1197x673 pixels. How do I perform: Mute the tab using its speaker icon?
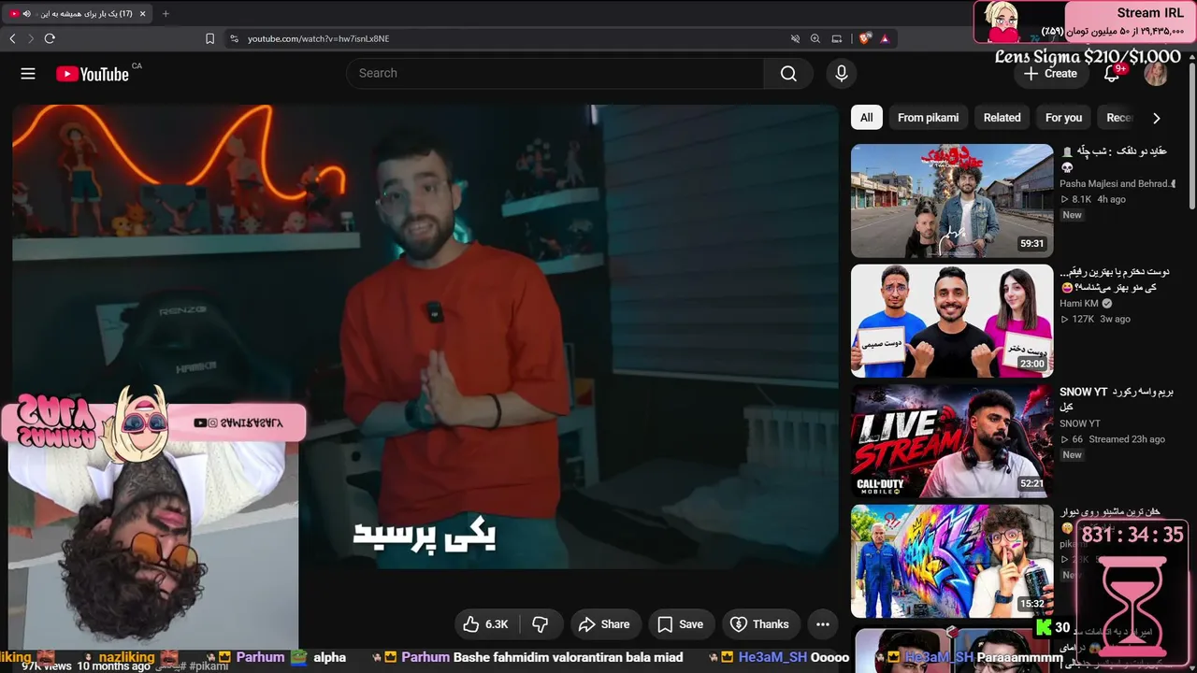[26, 13]
